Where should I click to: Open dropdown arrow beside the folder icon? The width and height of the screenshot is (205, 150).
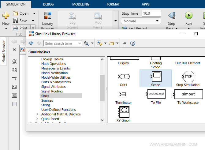(x=117, y=43)
